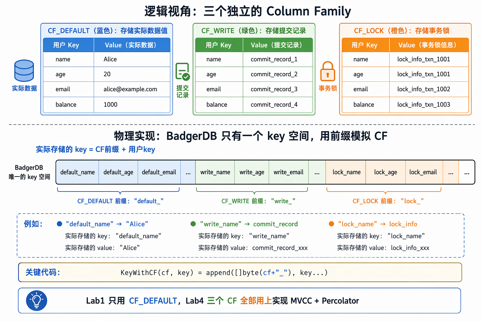The height and width of the screenshot is (321, 482).
Task: Click the "Value（事务锁信息）" column header
Action: [429, 45]
